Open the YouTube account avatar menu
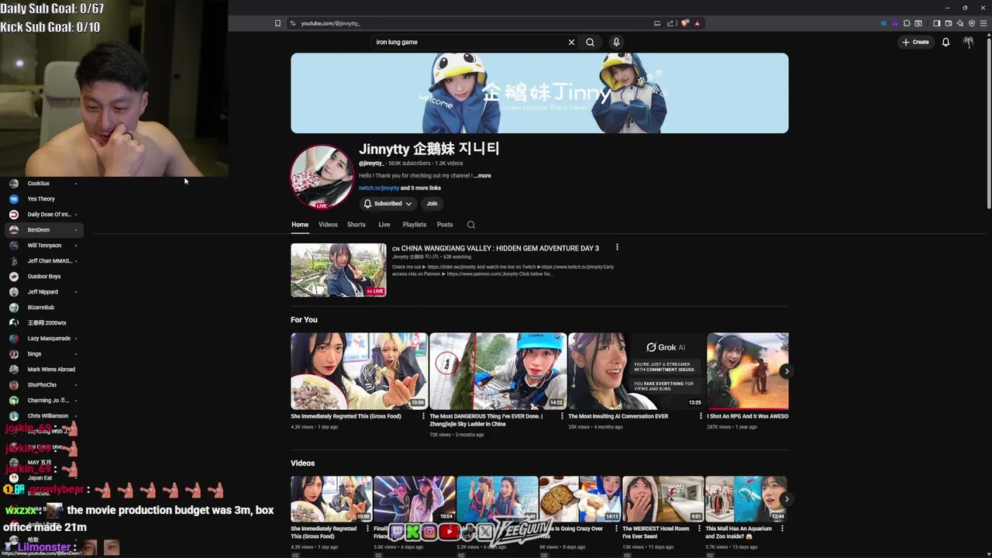The height and width of the screenshot is (558, 992). pos(968,42)
